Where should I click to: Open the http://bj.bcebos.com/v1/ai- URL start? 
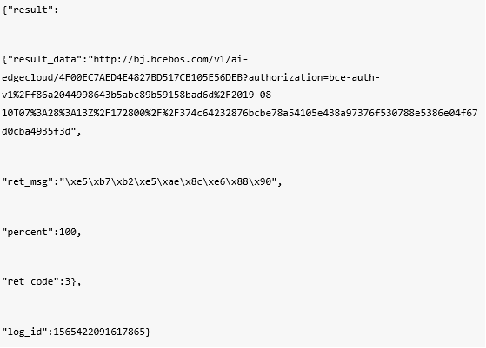tap(170, 59)
